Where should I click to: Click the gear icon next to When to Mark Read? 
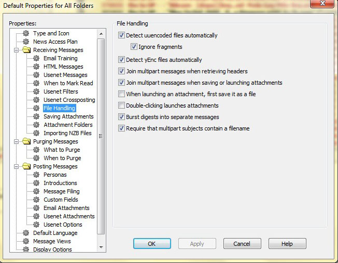pyautogui.click(x=36, y=83)
